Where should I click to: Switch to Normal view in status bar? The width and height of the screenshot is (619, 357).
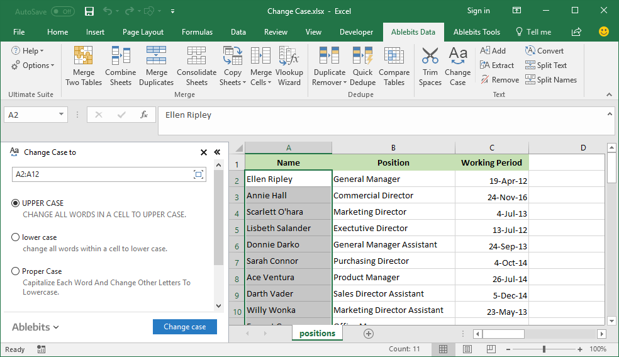pos(443,349)
